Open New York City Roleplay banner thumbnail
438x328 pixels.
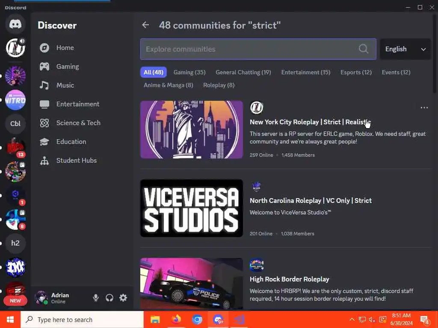click(x=192, y=129)
